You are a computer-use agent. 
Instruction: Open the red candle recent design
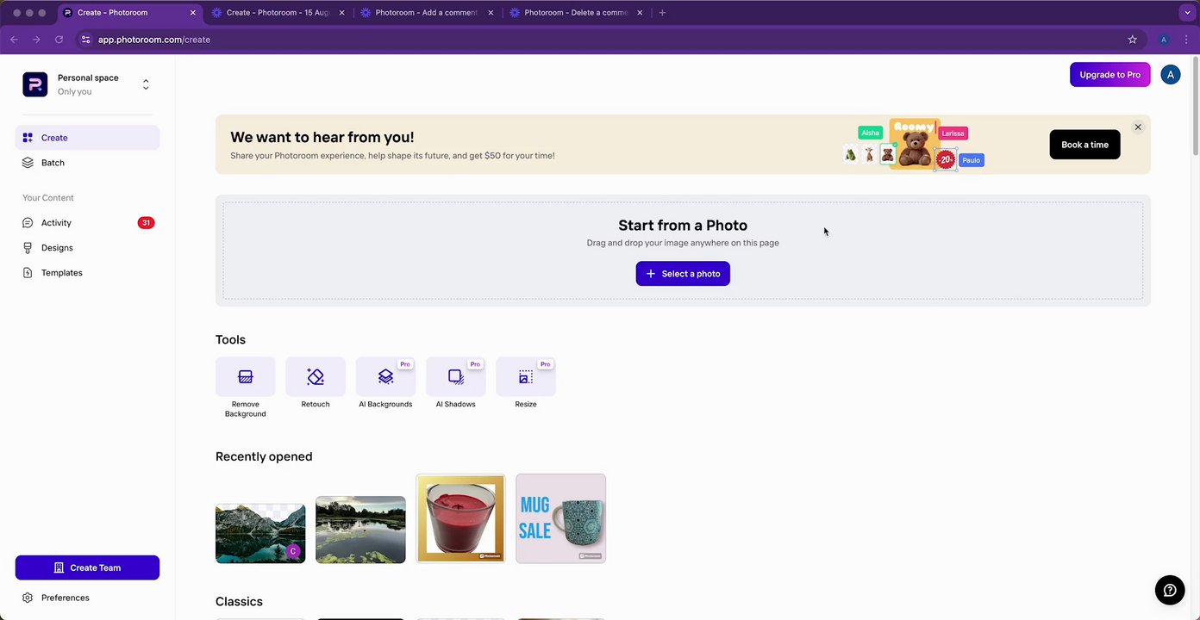[460, 518]
